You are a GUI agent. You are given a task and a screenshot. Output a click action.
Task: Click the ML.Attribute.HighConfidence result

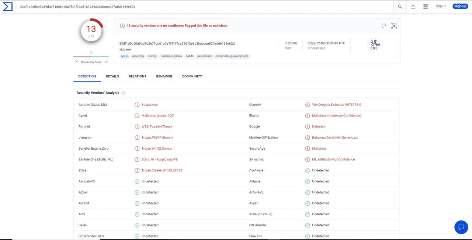334,160
